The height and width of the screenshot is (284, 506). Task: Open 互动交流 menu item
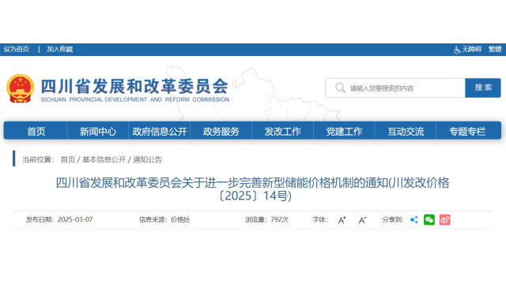point(406,131)
